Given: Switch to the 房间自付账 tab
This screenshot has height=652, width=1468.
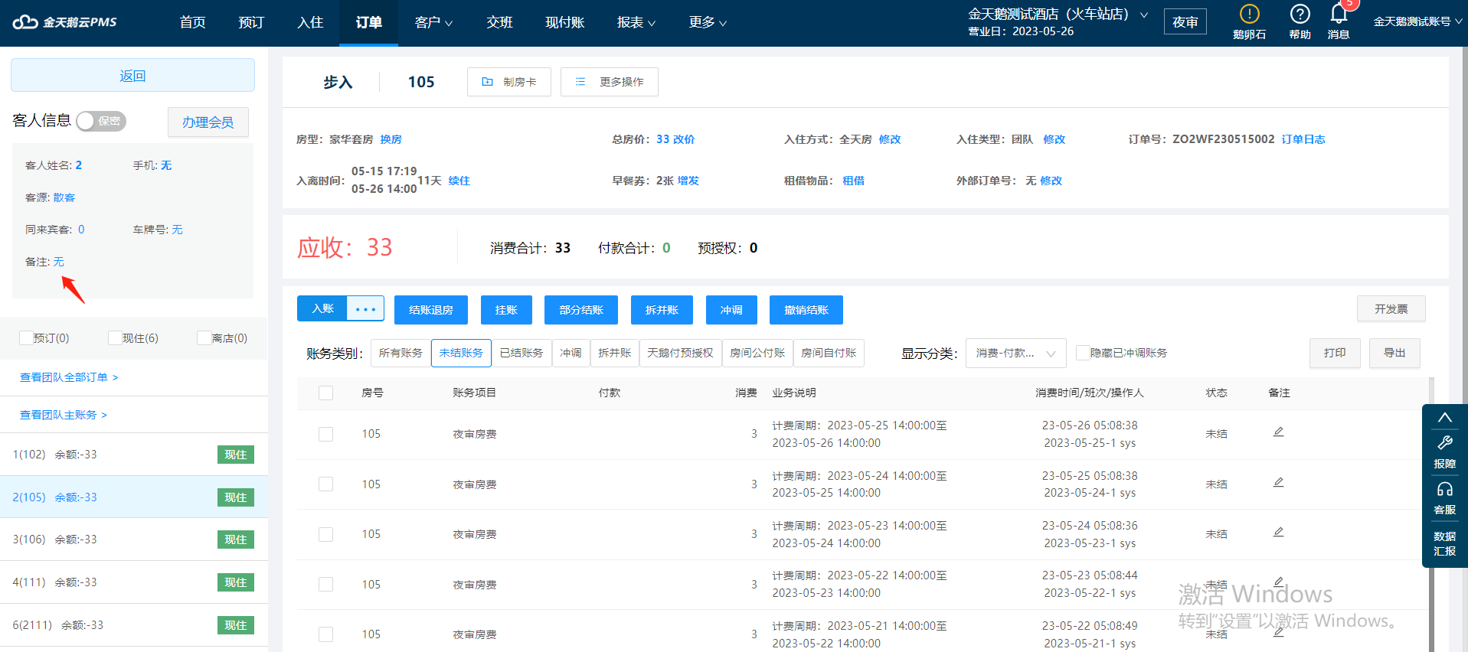Looking at the screenshot, I should pos(829,353).
